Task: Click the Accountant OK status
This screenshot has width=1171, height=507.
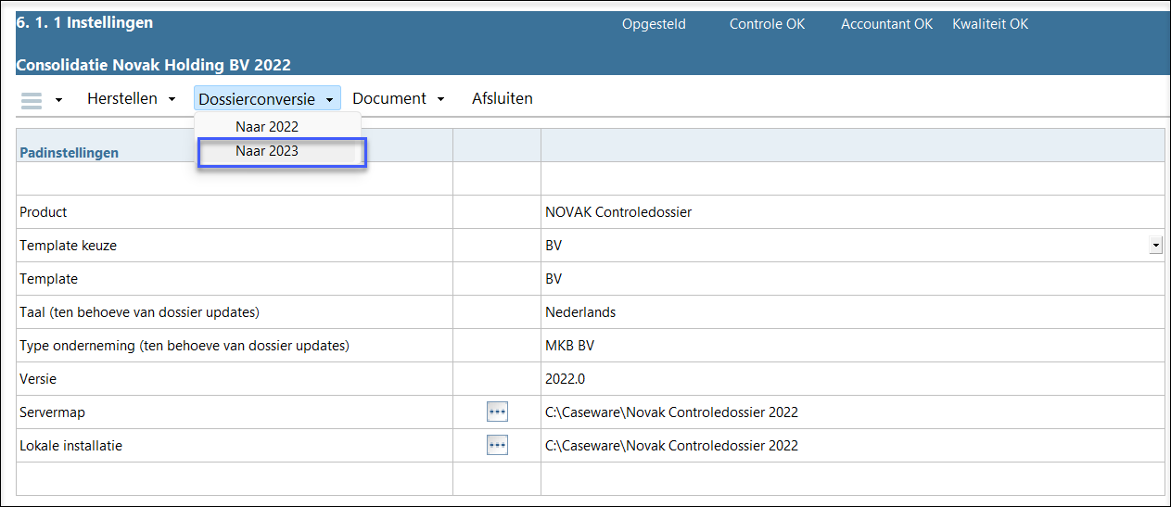Action: click(886, 24)
